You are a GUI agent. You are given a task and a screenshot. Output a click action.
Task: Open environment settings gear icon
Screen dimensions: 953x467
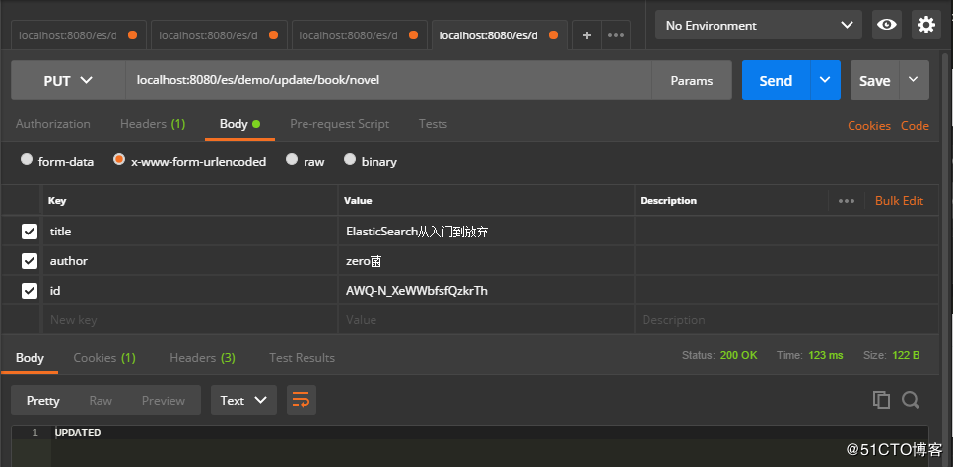(925, 25)
